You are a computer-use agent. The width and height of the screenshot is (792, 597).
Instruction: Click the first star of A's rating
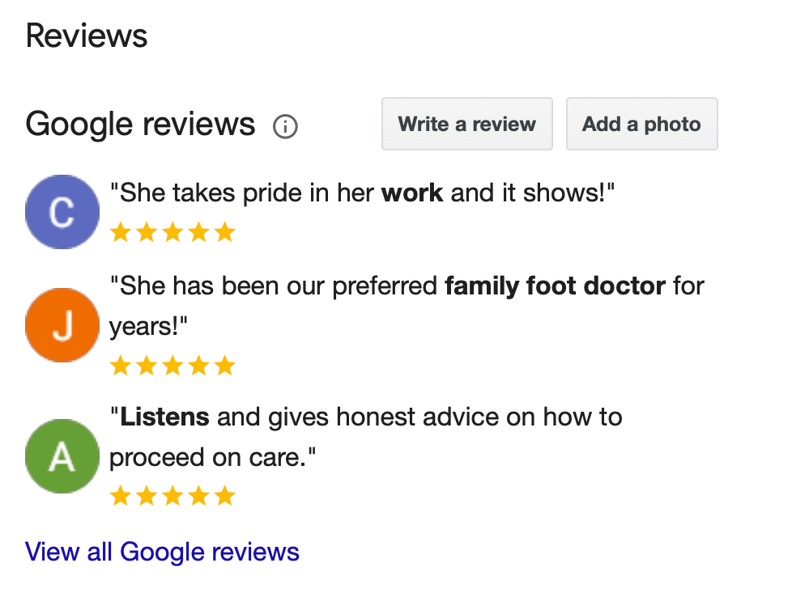point(120,495)
